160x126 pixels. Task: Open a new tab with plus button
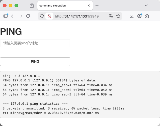pyautogui.click(x=97, y=6)
